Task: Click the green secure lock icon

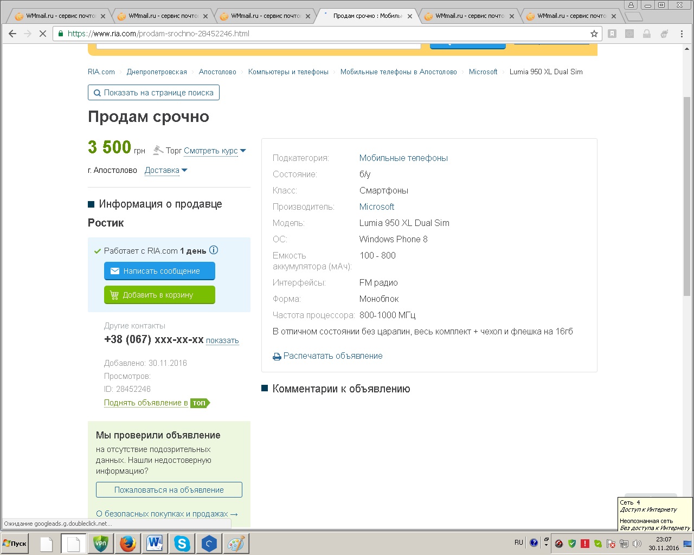Action: pyautogui.click(x=61, y=34)
